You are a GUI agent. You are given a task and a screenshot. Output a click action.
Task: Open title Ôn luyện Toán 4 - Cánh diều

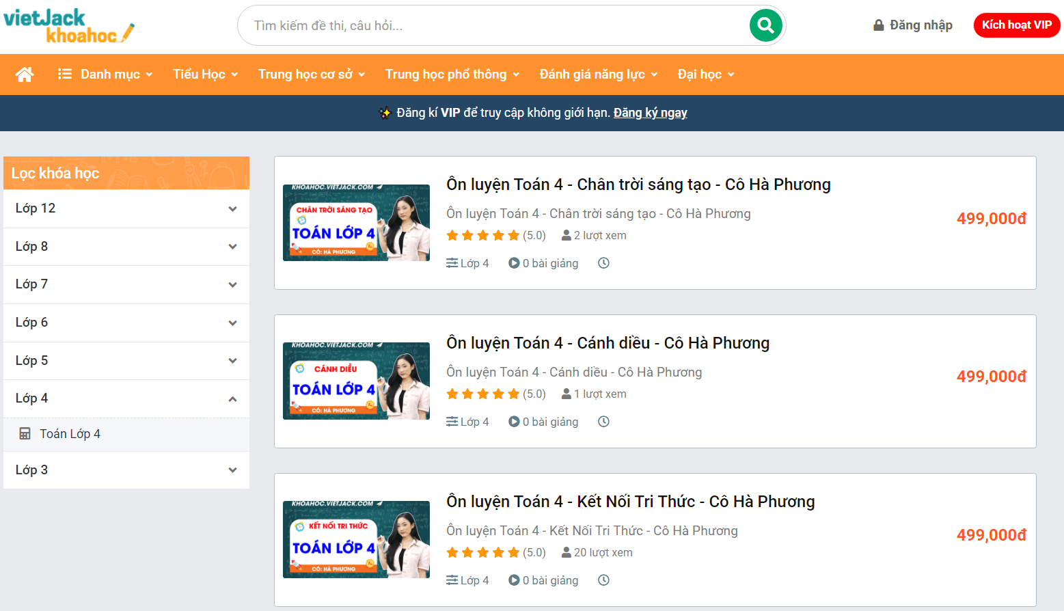(608, 343)
